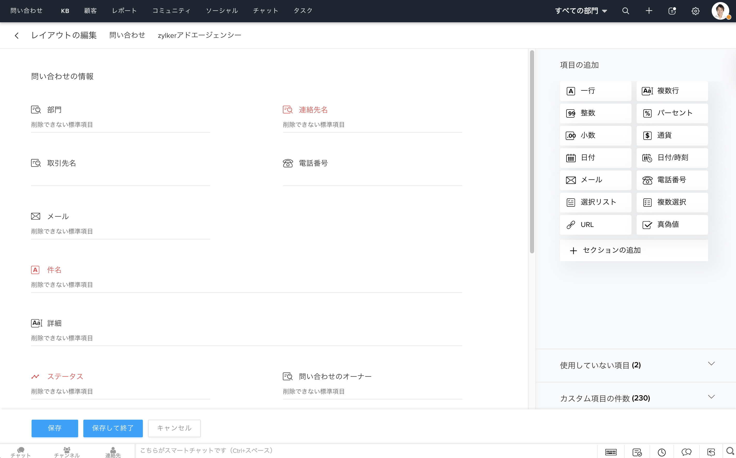Open チャット tab in bottom bar
The image size is (736, 458).
[x=20, y=452]
